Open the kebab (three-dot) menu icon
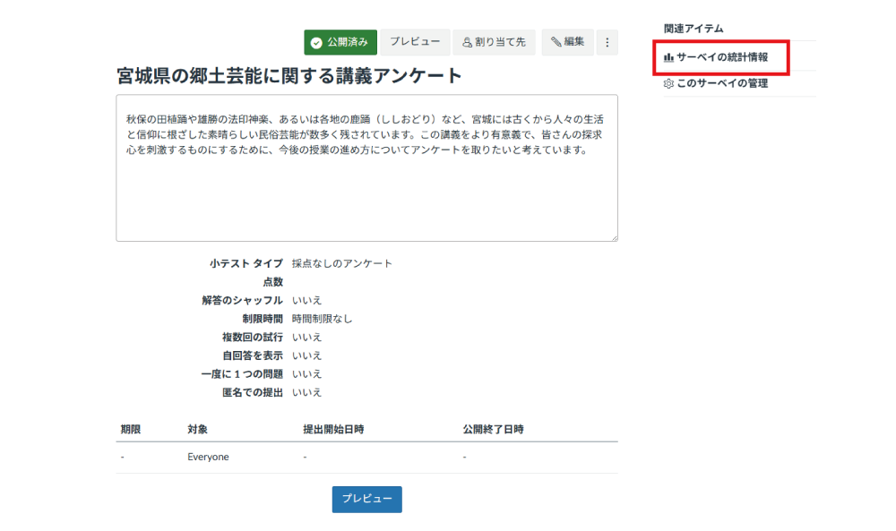 pos(607,42)
